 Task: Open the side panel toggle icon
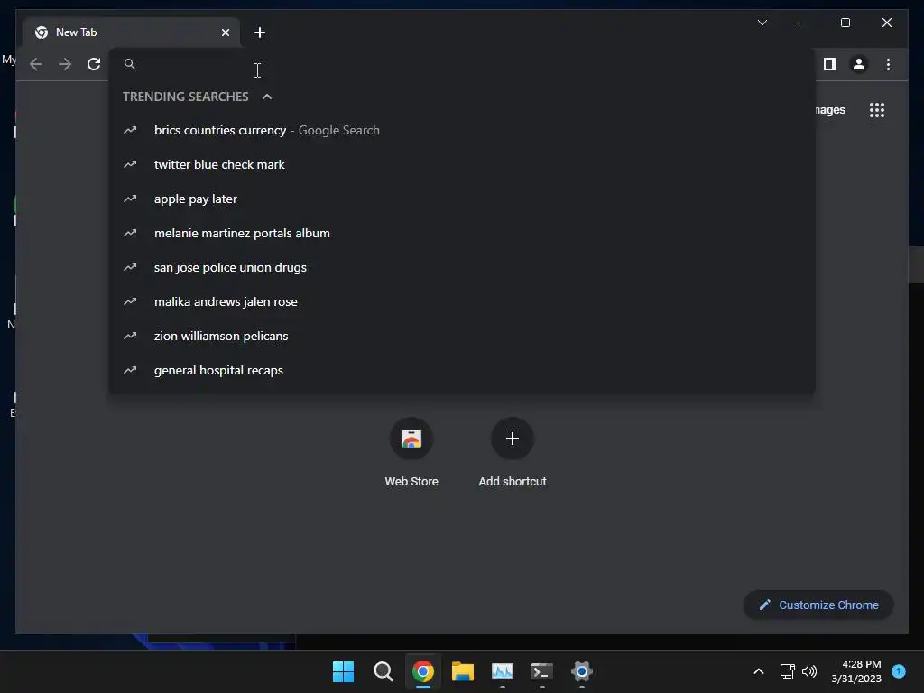[x=830, y=64]
